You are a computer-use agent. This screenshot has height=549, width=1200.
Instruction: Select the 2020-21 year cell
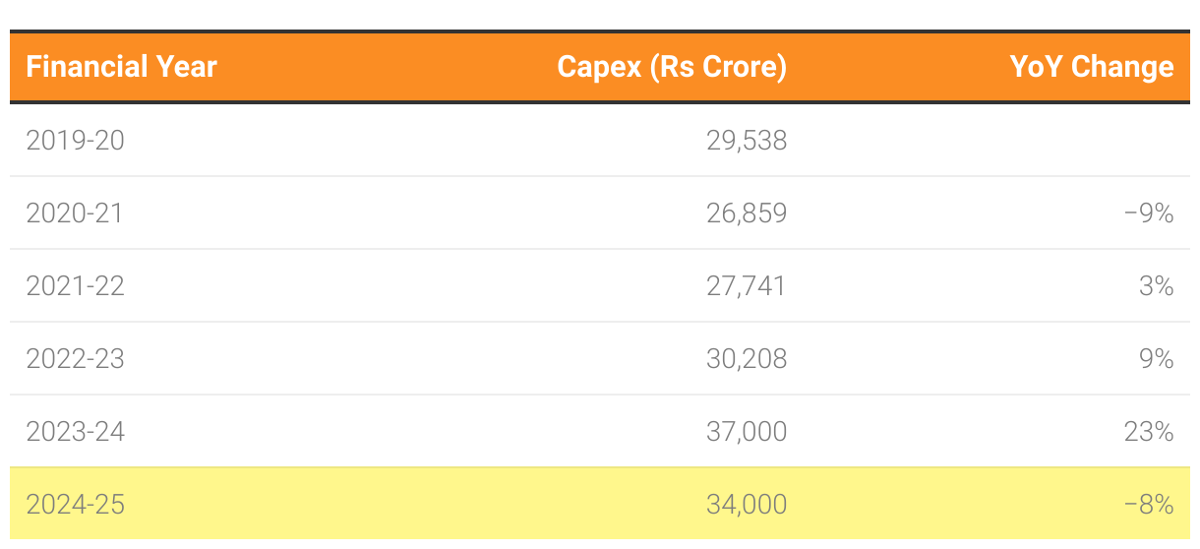(x=75, y=213)
